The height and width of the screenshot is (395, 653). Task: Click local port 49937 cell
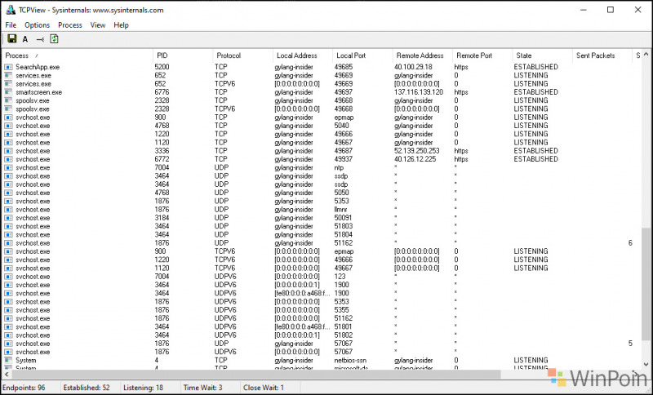coord(344,159)
